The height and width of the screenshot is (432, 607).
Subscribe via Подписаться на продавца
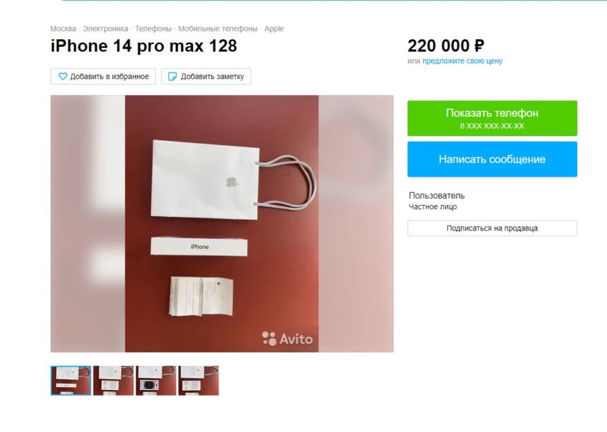[x=492, y=228]
